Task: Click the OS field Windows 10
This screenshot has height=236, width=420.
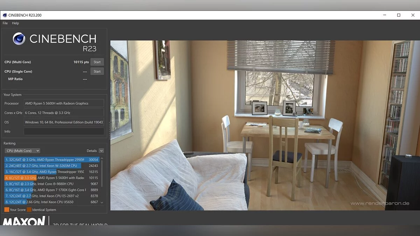Action: click(x=64, y=122)
